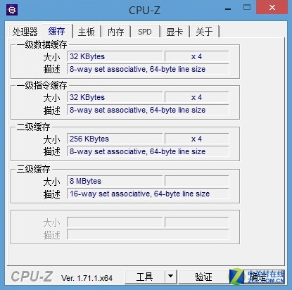Image resolution: width=292 pixels, height=290 pixels.
Task: Click the 二级缓存 x 4 count field
Action: coord(196,139)
